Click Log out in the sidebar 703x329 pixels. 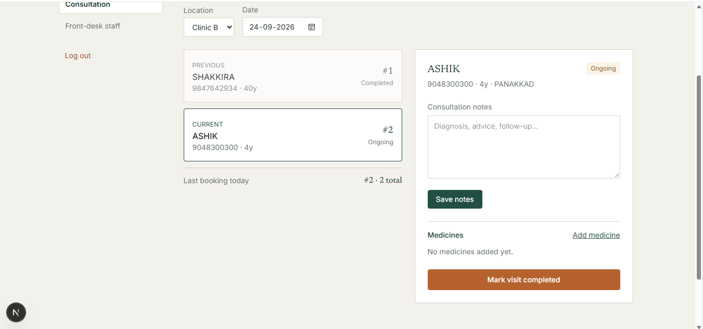pyautogui.click(x=78, y=56)
